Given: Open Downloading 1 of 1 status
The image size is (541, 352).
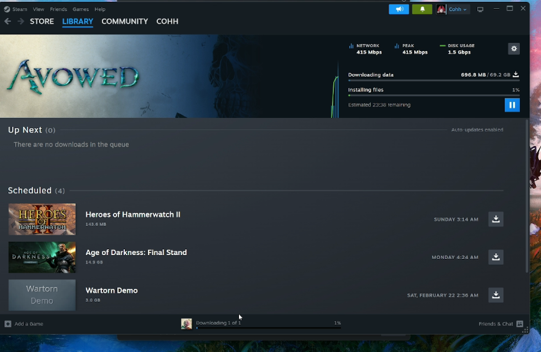Looking at the screenshot, I should tap(219, 323).
